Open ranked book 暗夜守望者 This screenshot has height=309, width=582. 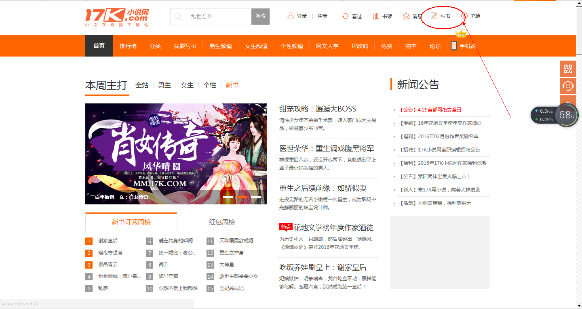[110, 253]
